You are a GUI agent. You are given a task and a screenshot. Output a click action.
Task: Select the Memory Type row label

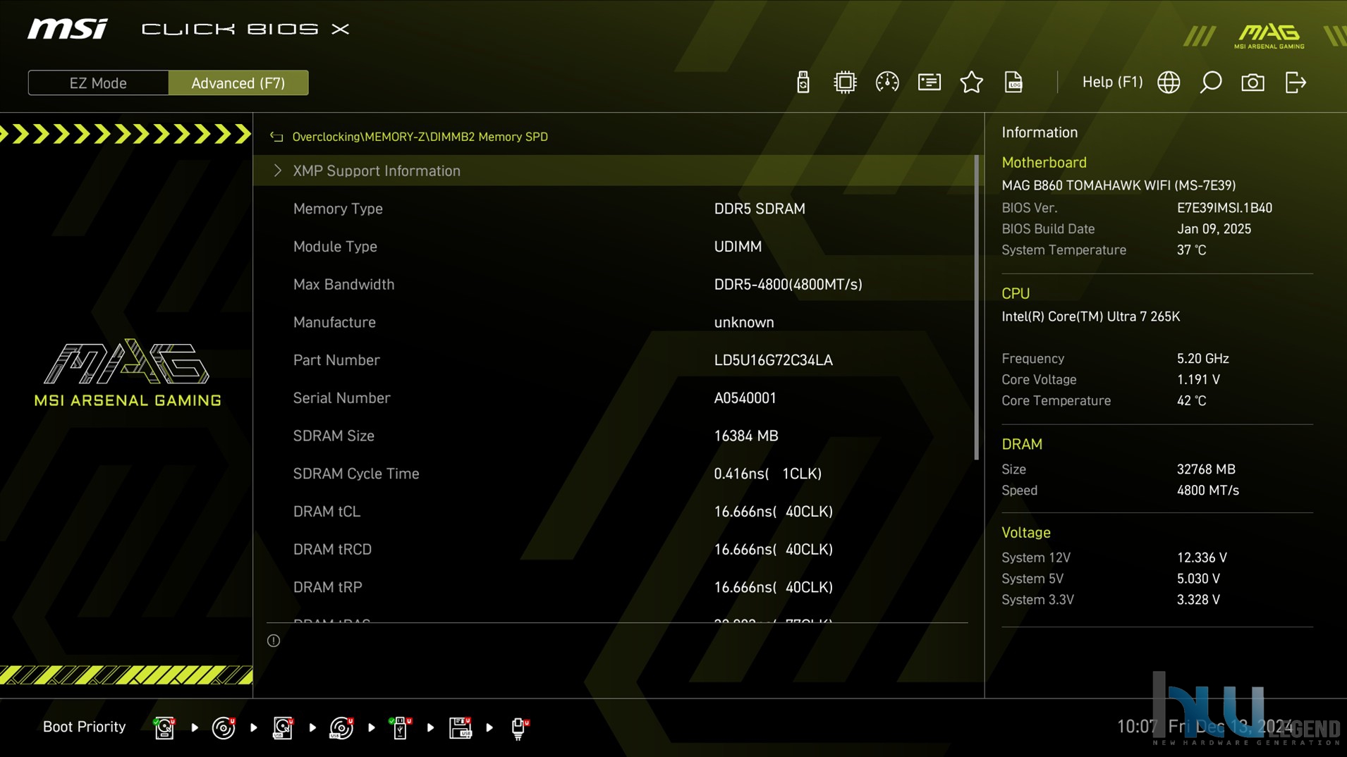click(338, 209)
